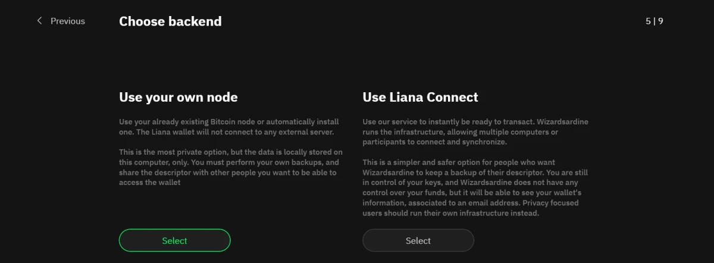The height and width of the screenshot is (263, 714).
Task: Click the "most private option" paragraph
Action: [230, 167]
